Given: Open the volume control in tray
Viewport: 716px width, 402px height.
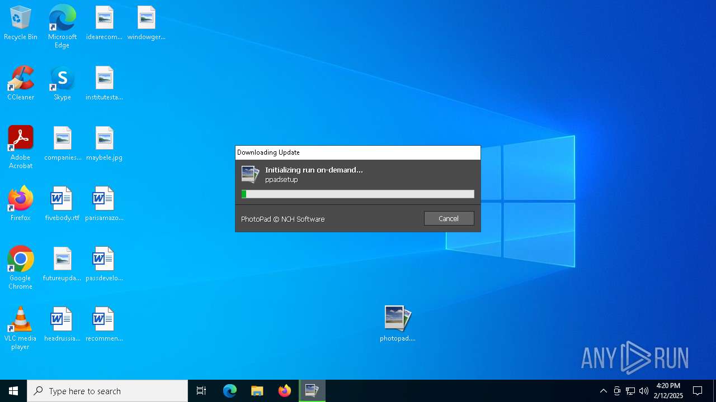Looking at the screenshot, I should point(644,391).
